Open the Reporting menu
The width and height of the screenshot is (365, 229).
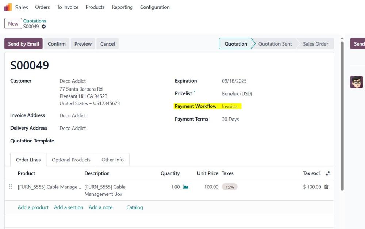122,7
